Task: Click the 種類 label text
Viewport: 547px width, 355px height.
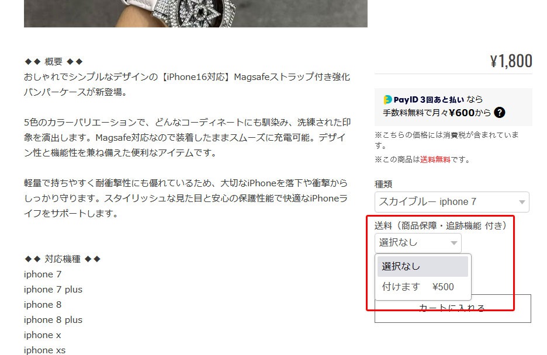Action: (x=383, y=184)
